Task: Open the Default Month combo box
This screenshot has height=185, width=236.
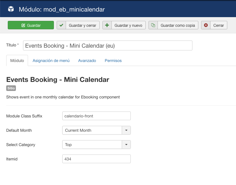Action: [92, 130]
